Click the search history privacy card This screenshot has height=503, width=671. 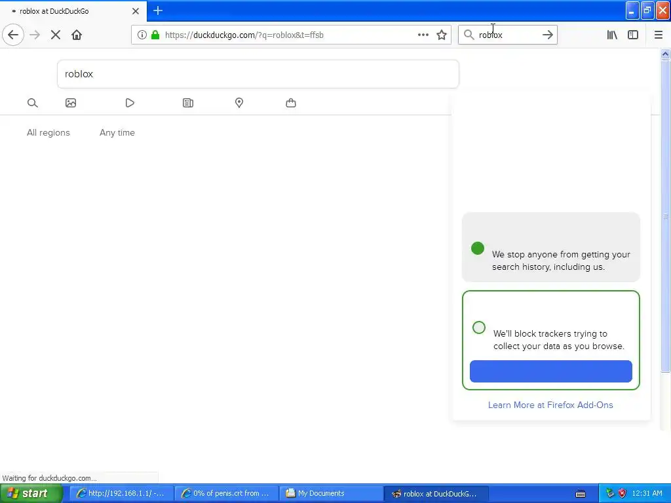point(550,247)
